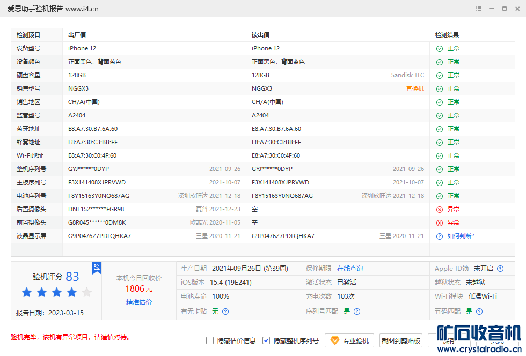Click help icon next to 序列号匹配
This screenshot has width=526, height=356.
click(357, 311)
